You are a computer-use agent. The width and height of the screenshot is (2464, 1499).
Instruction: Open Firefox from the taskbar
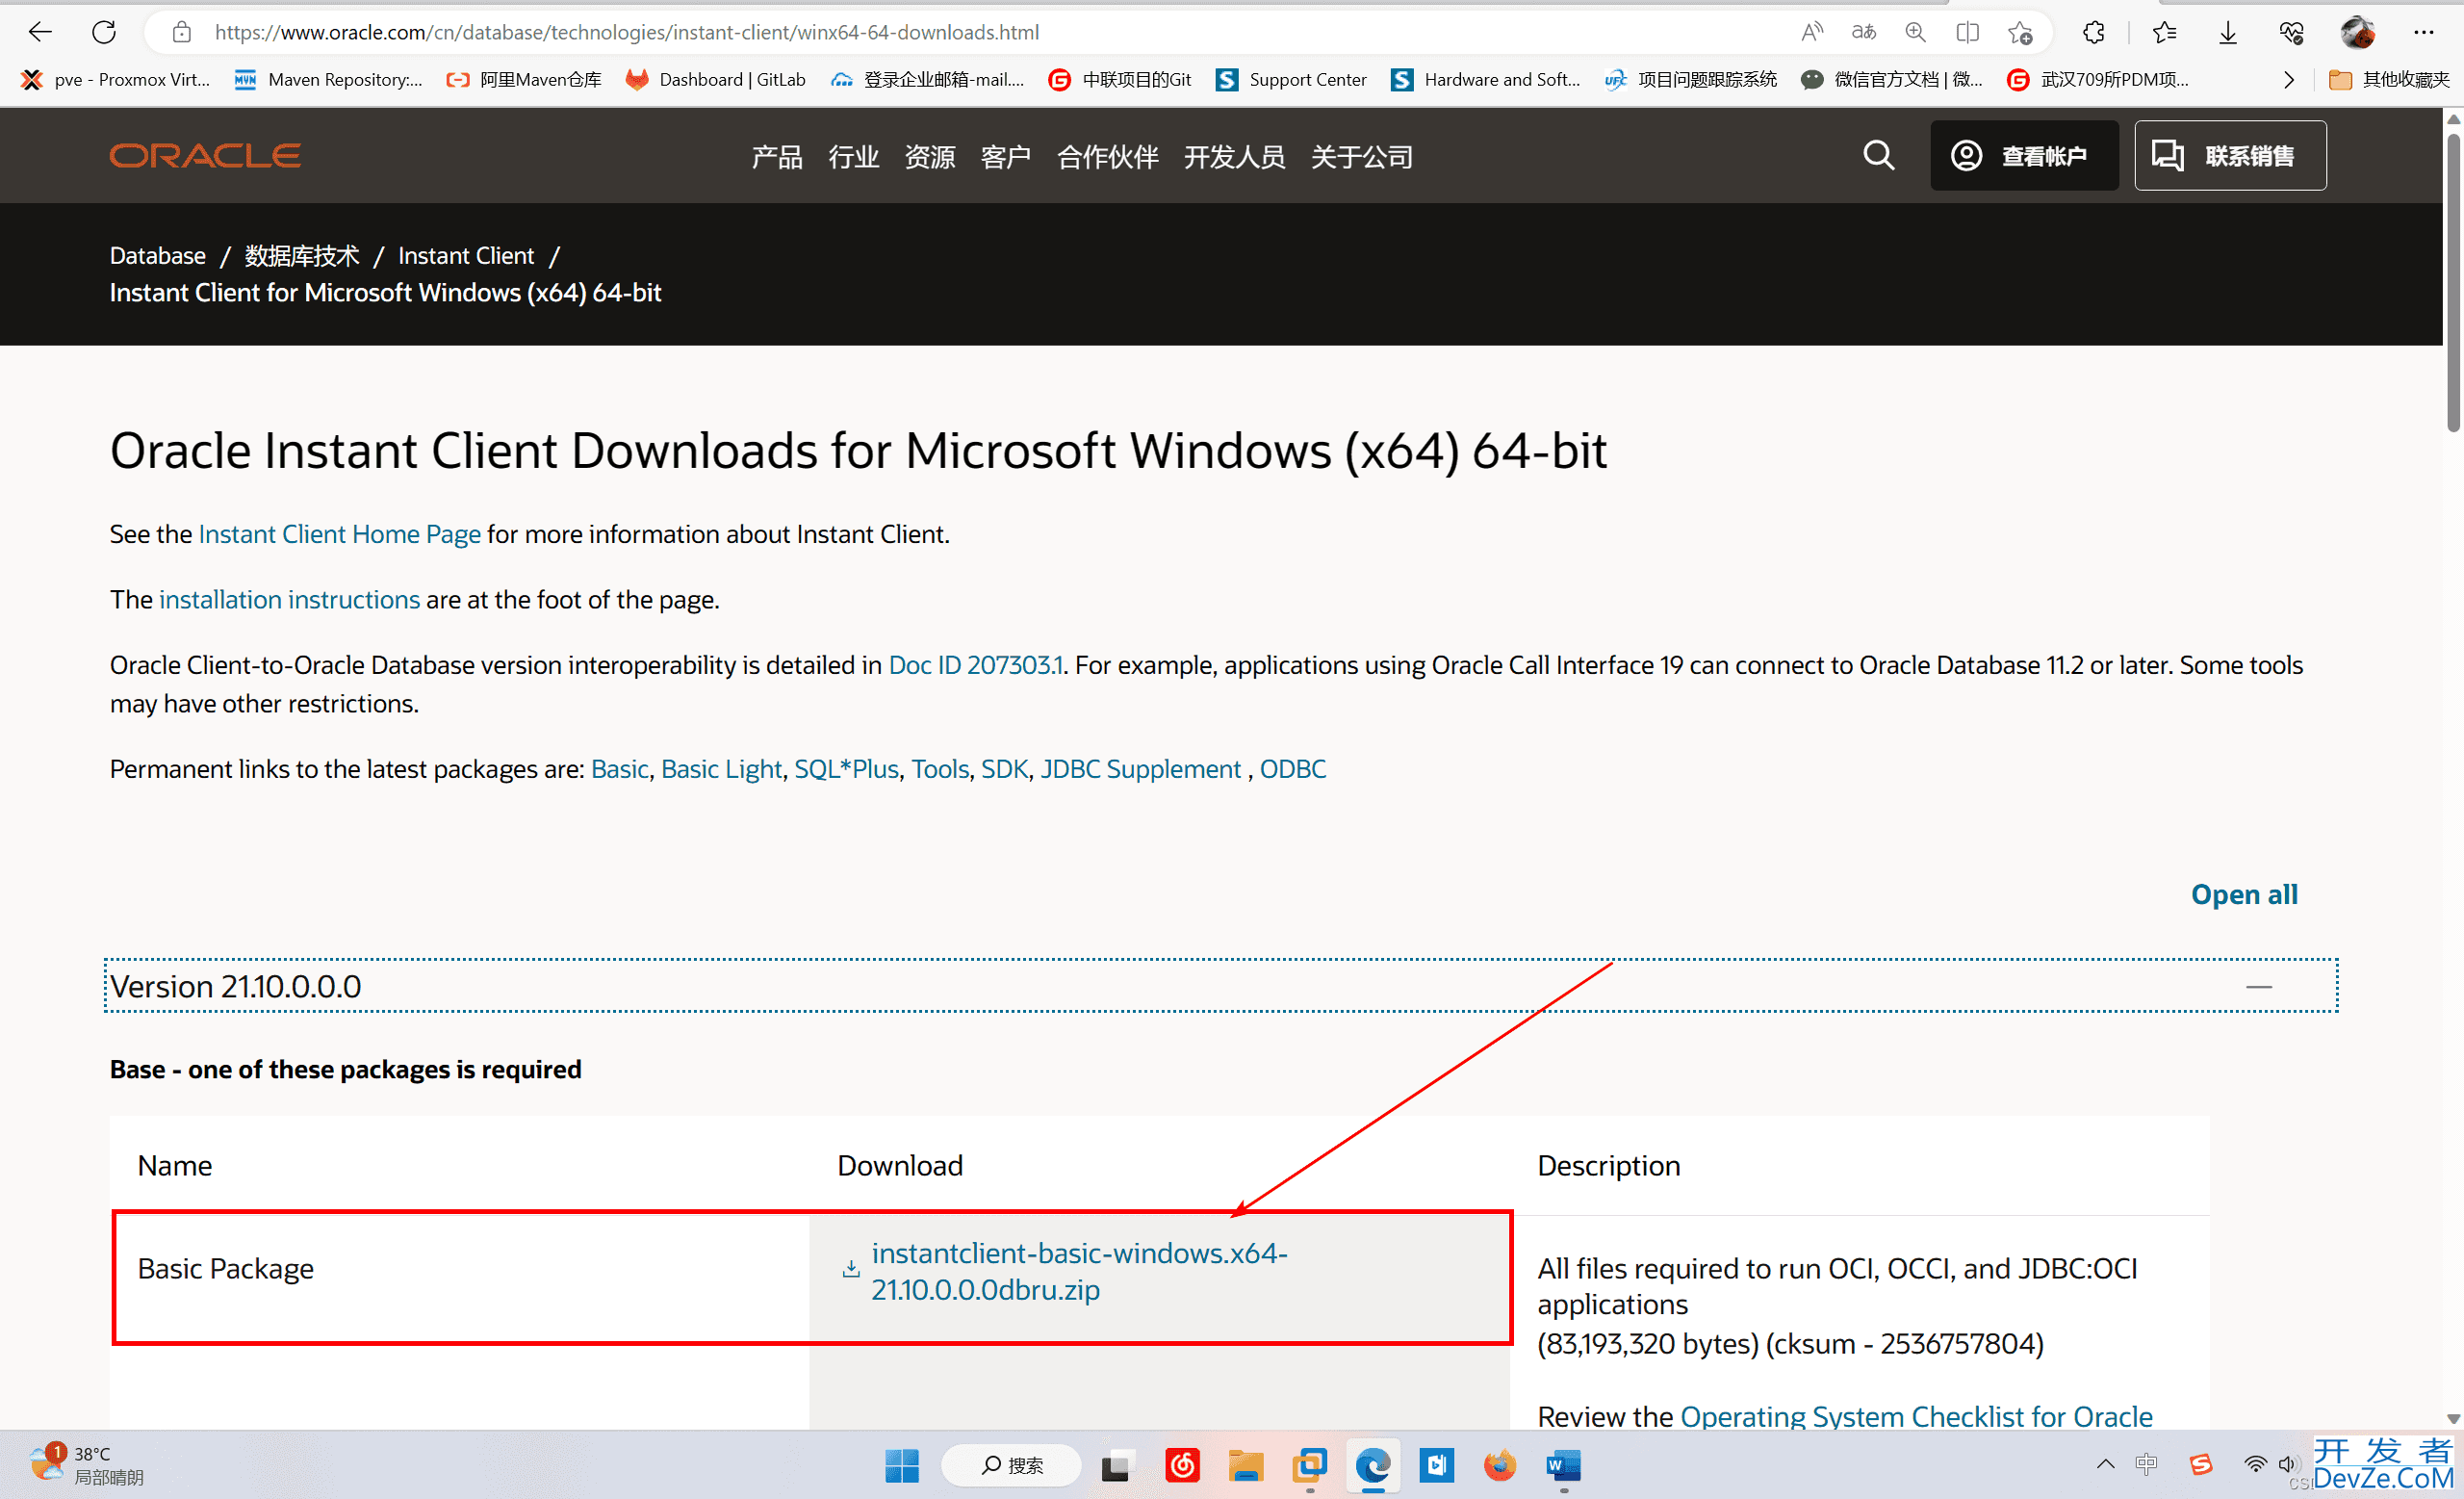click(x=1500, y=1466)
